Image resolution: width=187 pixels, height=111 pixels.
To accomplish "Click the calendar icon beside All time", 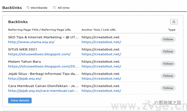I will click(x=54, y=8).
